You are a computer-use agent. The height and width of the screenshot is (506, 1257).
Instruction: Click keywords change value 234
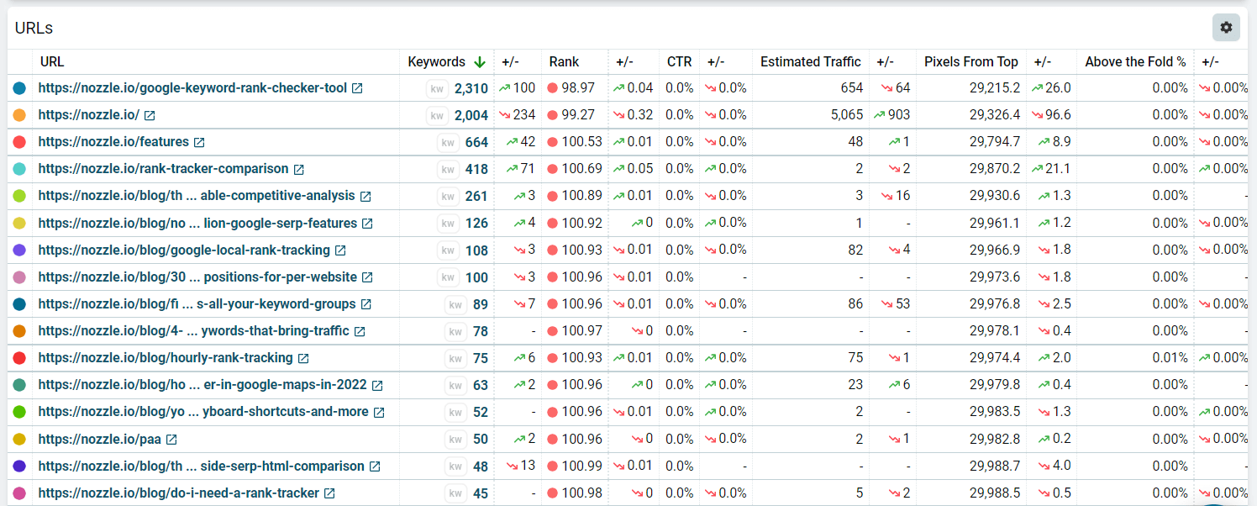tap(524, 115)
